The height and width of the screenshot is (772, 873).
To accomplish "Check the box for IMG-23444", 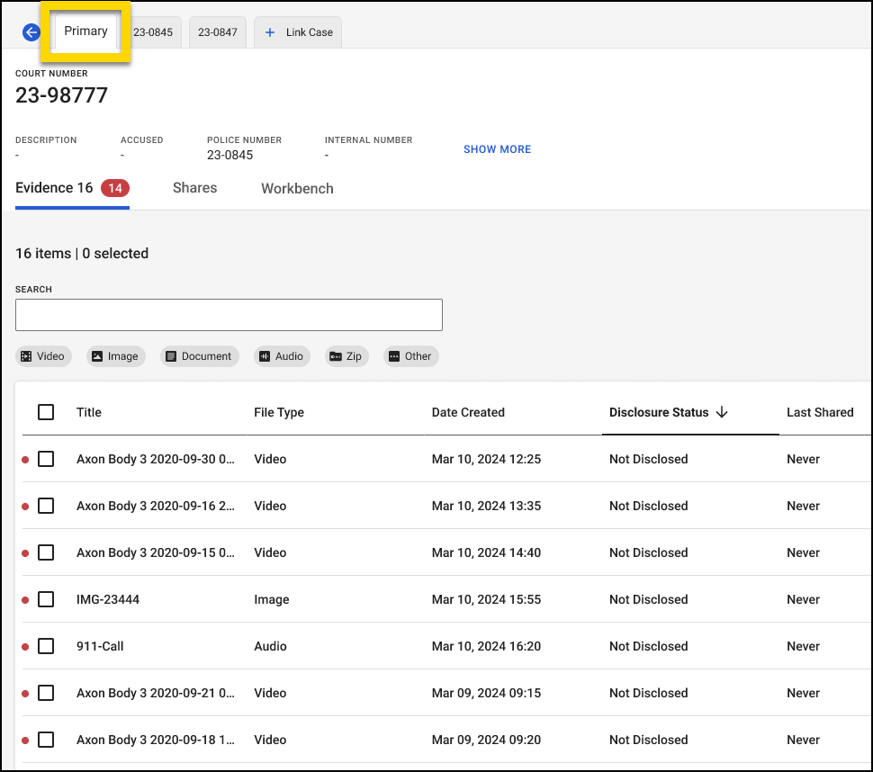I will tap(46, 599).
